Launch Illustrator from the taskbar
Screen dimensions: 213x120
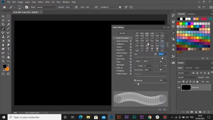pos(119,117)
